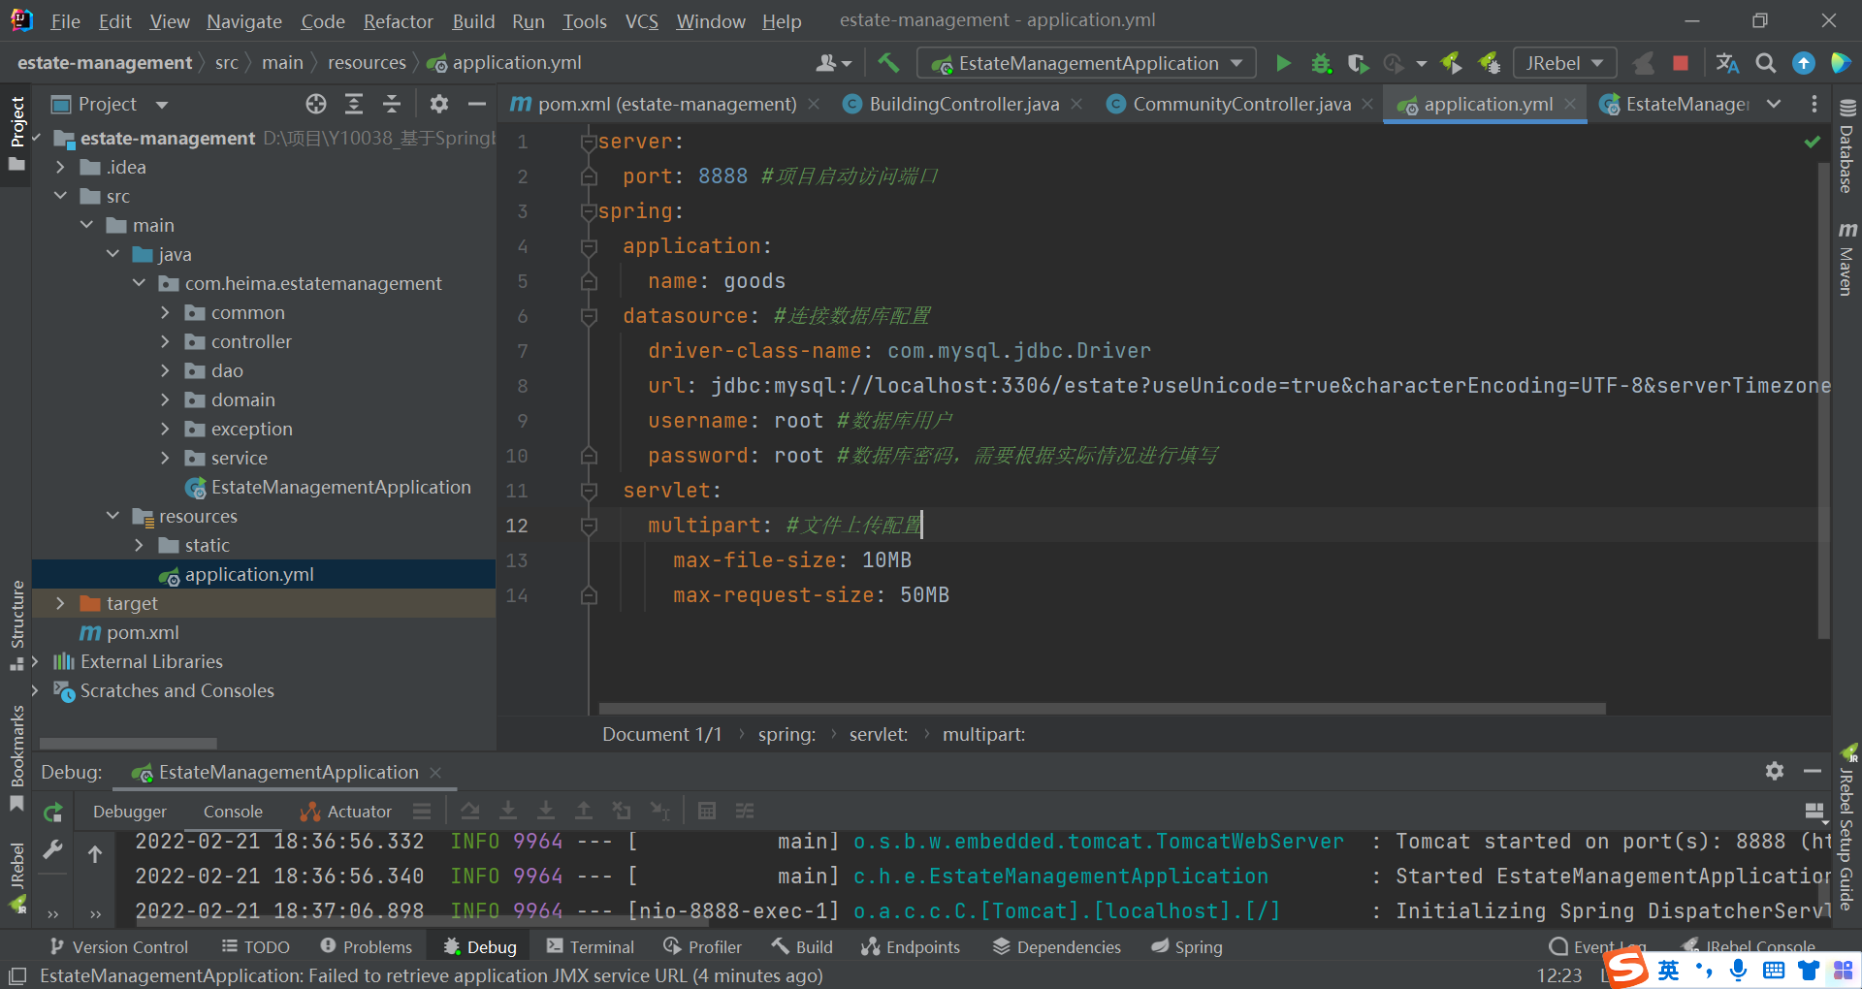Toggle Sogou voice input microphone
1862x989 pixels.
click(x=1738, y=970)
